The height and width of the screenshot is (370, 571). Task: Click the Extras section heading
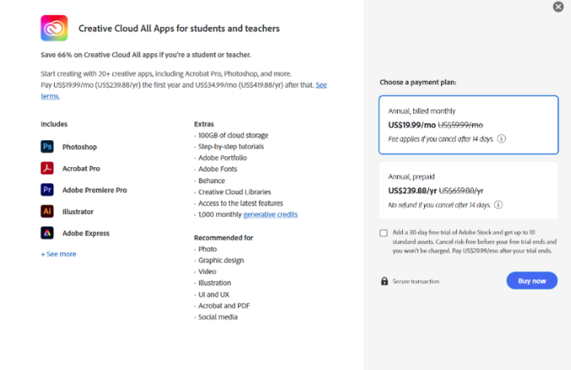[x=204, y=124]
